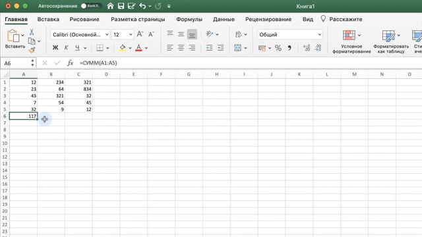Open Форматировать как таблицу icon
The width and height of the screenshot is (422, 237).
388,36
